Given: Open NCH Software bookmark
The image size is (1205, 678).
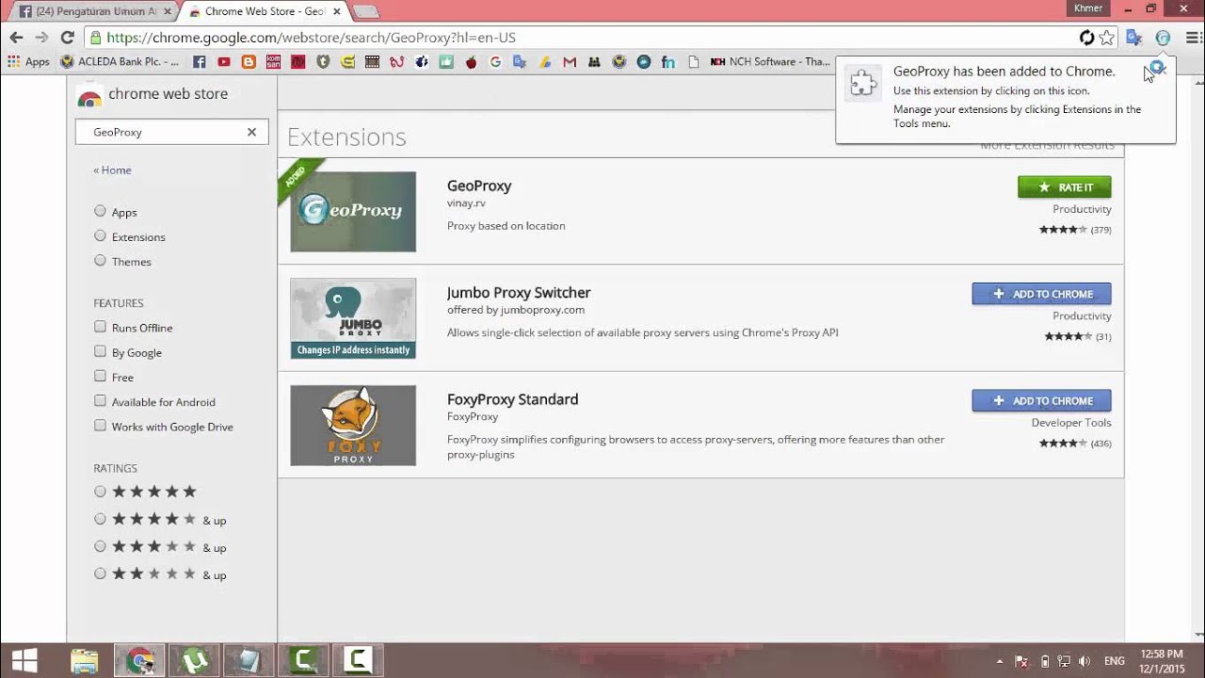Looking at the screenshot, I should click(x=770, y=62).
